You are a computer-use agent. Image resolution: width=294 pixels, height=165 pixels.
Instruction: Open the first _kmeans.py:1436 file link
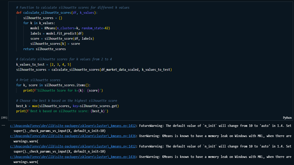(73, 136)
